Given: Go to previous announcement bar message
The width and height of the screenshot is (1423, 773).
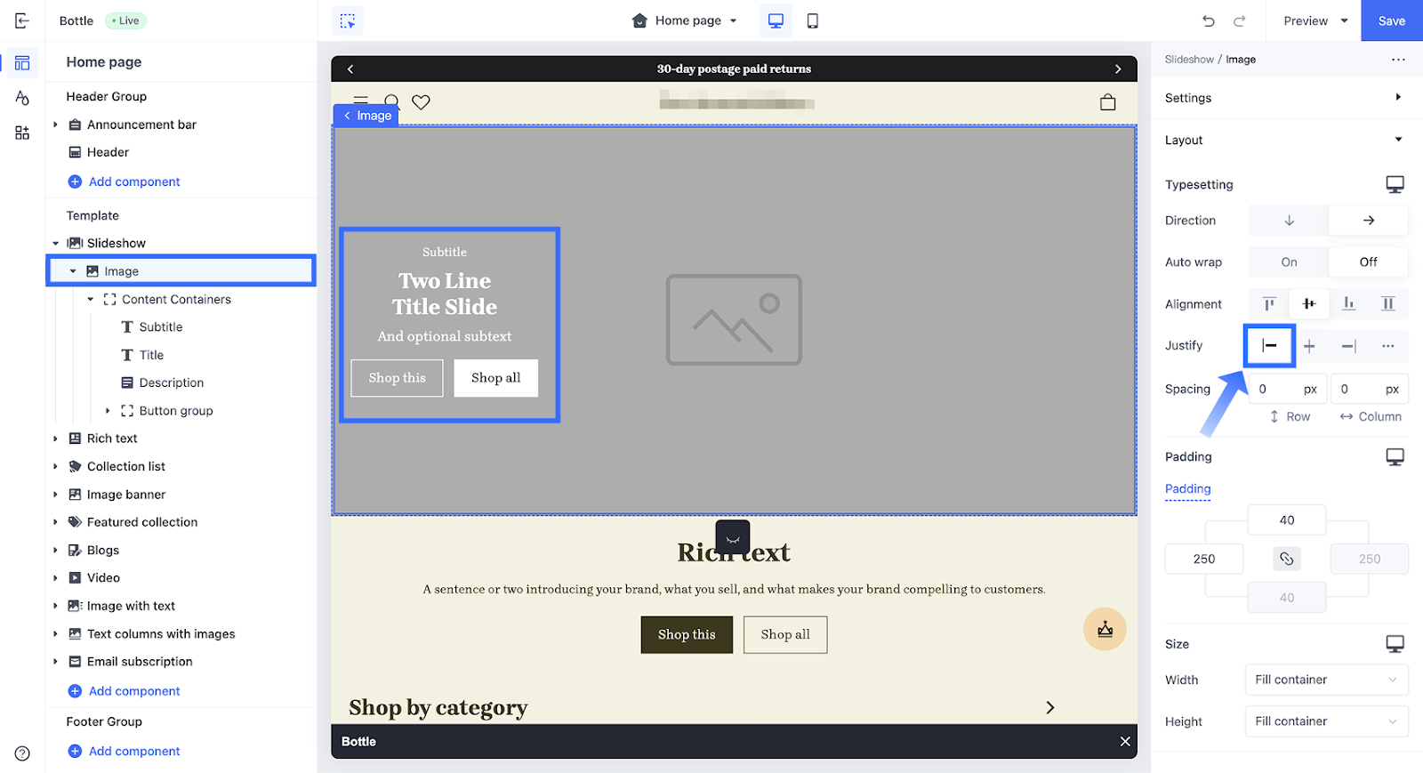Looking at the screenshot, I should click(x=350, y=68).
